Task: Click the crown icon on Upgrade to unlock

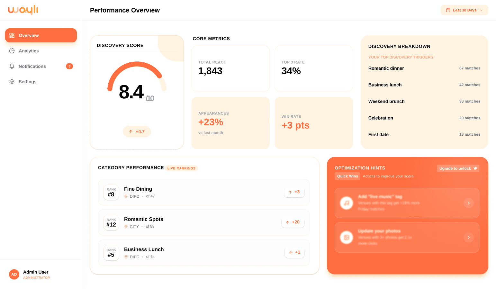Action: pyautogui.click(x=475, y=168)
